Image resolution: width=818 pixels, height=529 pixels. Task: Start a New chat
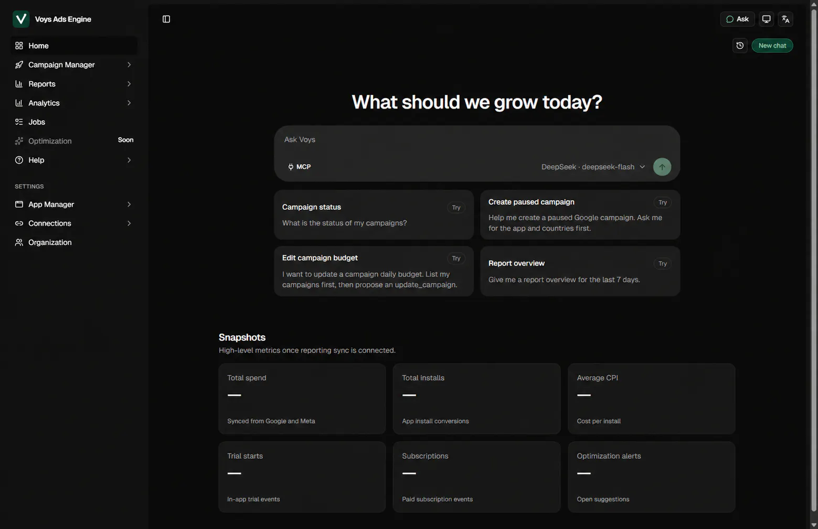pos(772,46)
